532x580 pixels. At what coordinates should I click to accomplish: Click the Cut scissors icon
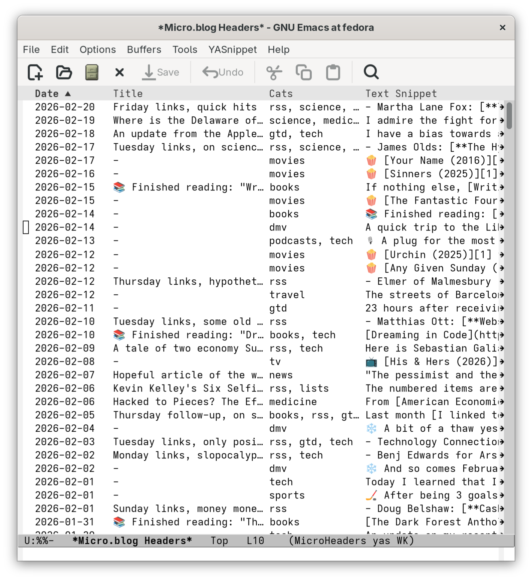click(x=274, y=72)
